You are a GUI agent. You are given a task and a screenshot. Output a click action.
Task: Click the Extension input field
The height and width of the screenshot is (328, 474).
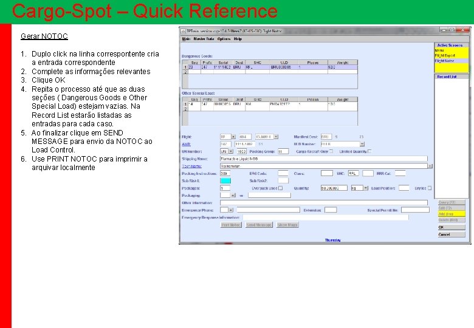(331, 210)
